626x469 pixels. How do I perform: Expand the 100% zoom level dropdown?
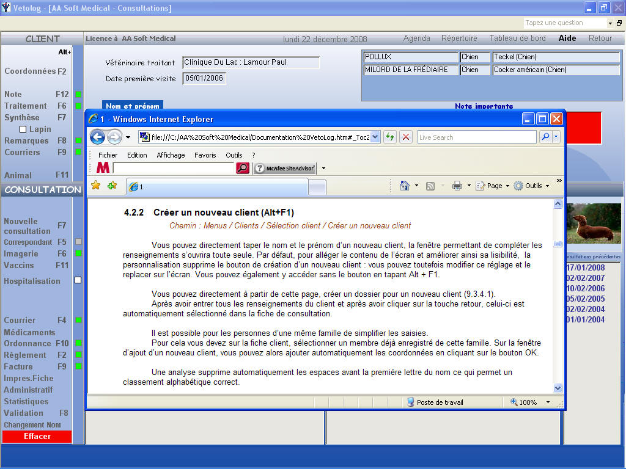[x=548, y=402]
